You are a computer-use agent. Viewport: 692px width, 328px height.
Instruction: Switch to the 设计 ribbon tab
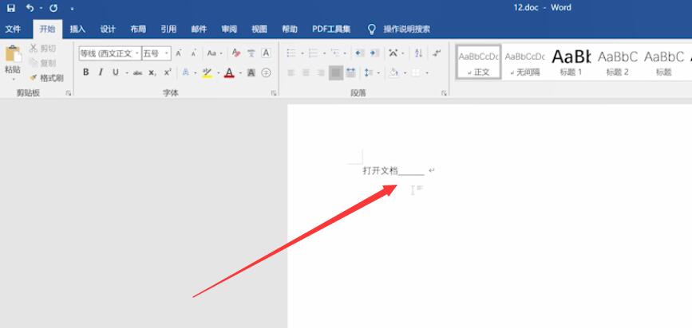[x=108, y=29]
